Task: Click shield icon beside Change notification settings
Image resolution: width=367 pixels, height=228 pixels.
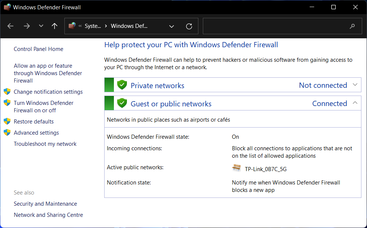Action: (x=7, y=91)
